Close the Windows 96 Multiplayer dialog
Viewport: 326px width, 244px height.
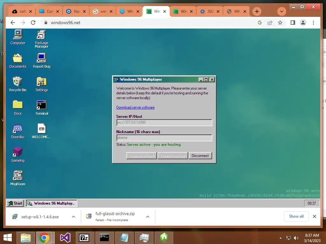tap(212, 79)
